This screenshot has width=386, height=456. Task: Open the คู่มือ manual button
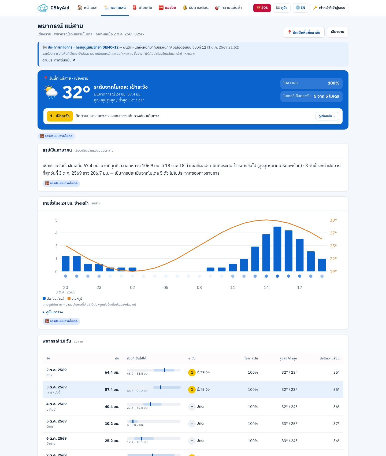tap(282, 8)
